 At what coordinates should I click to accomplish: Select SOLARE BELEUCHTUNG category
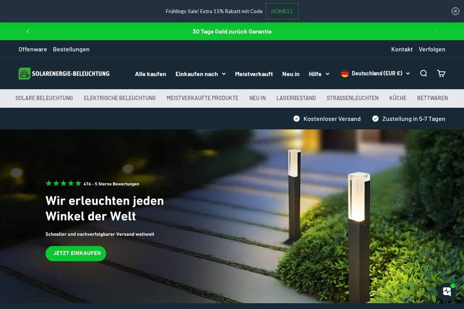pos(44,98)
